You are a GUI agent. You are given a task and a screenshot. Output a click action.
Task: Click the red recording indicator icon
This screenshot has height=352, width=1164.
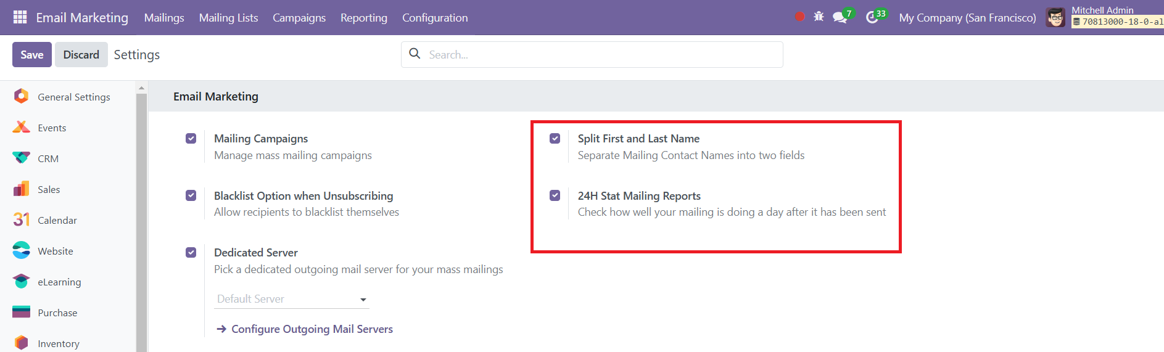800,17
